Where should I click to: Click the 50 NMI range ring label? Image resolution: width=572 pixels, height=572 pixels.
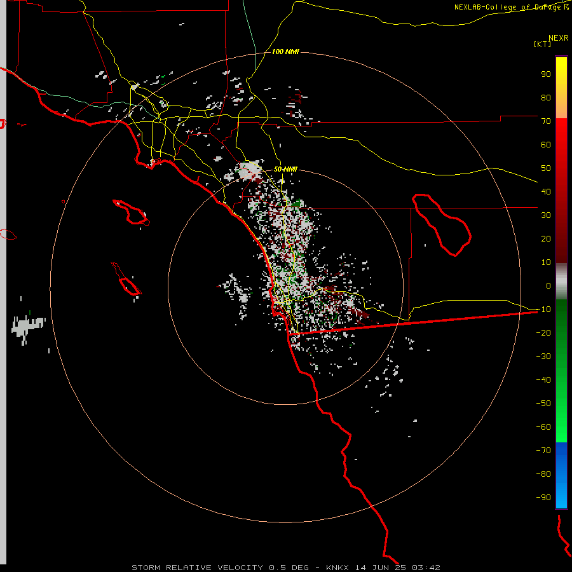pyautogui.click(x=285, y=169)
